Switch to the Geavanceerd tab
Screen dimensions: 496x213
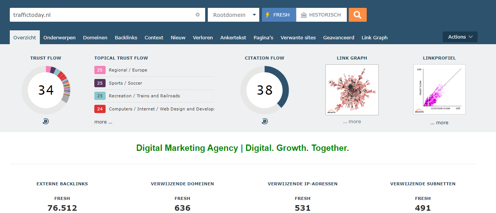click(339, 37)
